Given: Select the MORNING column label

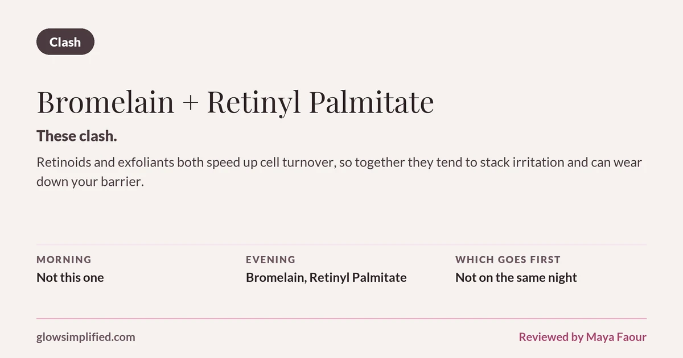Looking at the screenshot, I should pos(64,260).
